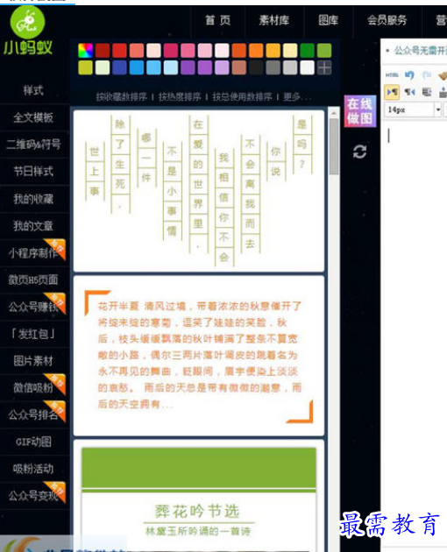
Task: Pick the dark blue color swatch
Action: point(119,67)
